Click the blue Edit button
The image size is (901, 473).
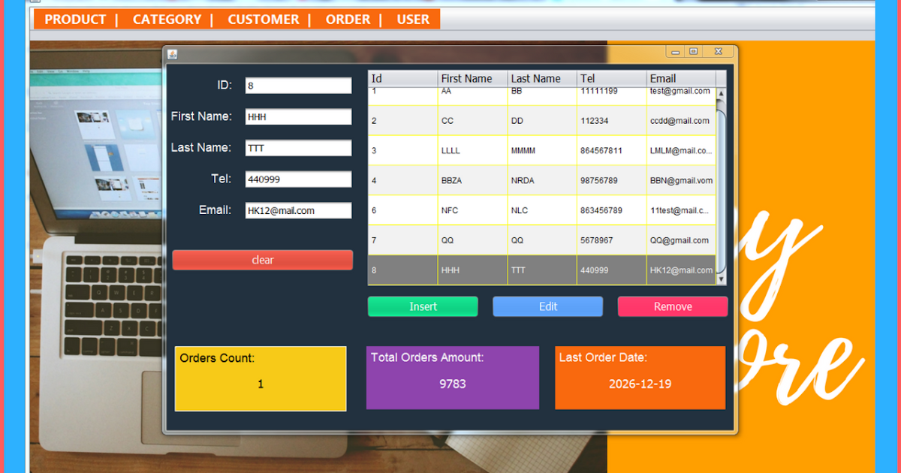(548, 306)
